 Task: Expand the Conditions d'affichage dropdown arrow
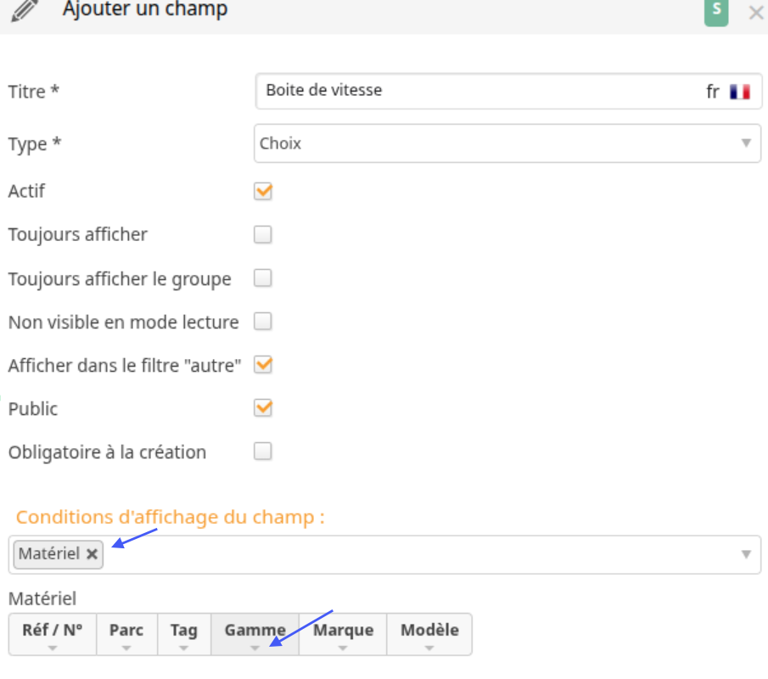click(746, 554)
